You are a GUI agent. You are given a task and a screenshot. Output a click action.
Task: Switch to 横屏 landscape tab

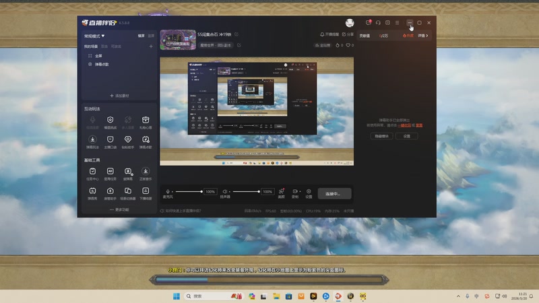coord(141,36)
